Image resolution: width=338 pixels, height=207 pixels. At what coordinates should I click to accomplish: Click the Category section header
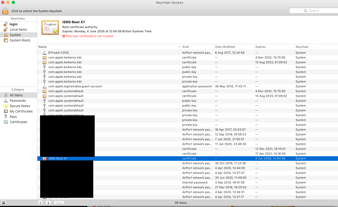[x=18, y=90]
